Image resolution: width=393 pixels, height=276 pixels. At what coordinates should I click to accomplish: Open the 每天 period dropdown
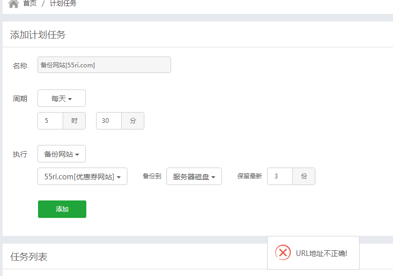(x=62, y=98)
